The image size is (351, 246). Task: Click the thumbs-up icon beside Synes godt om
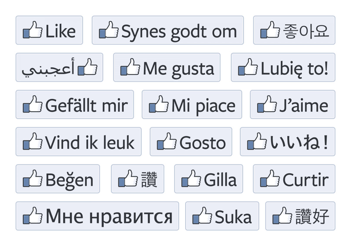[109, 30]
